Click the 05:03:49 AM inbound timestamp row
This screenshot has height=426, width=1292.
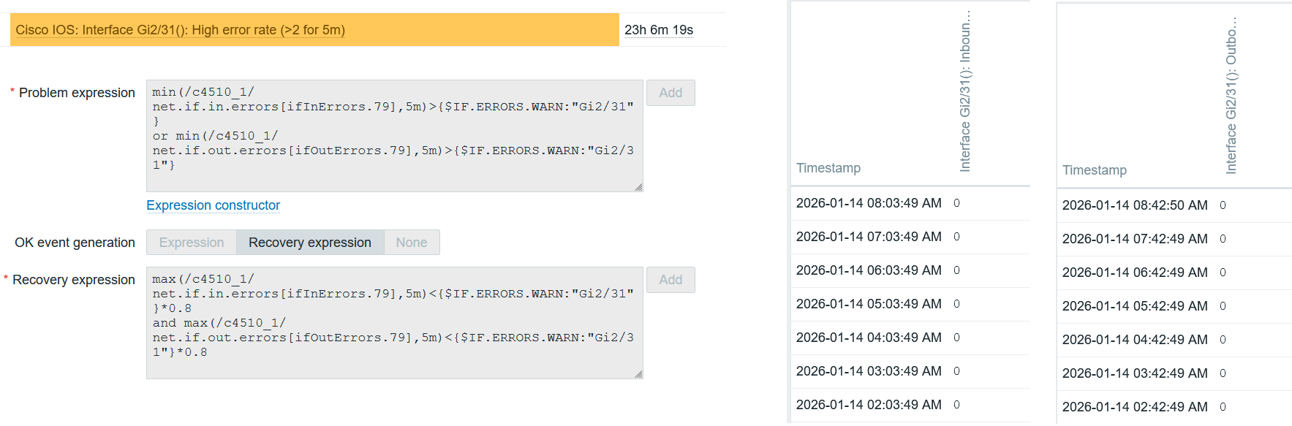(x=869, y=304)
